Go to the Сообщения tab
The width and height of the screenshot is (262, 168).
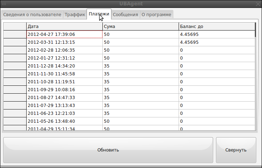[x=125, y=15]
